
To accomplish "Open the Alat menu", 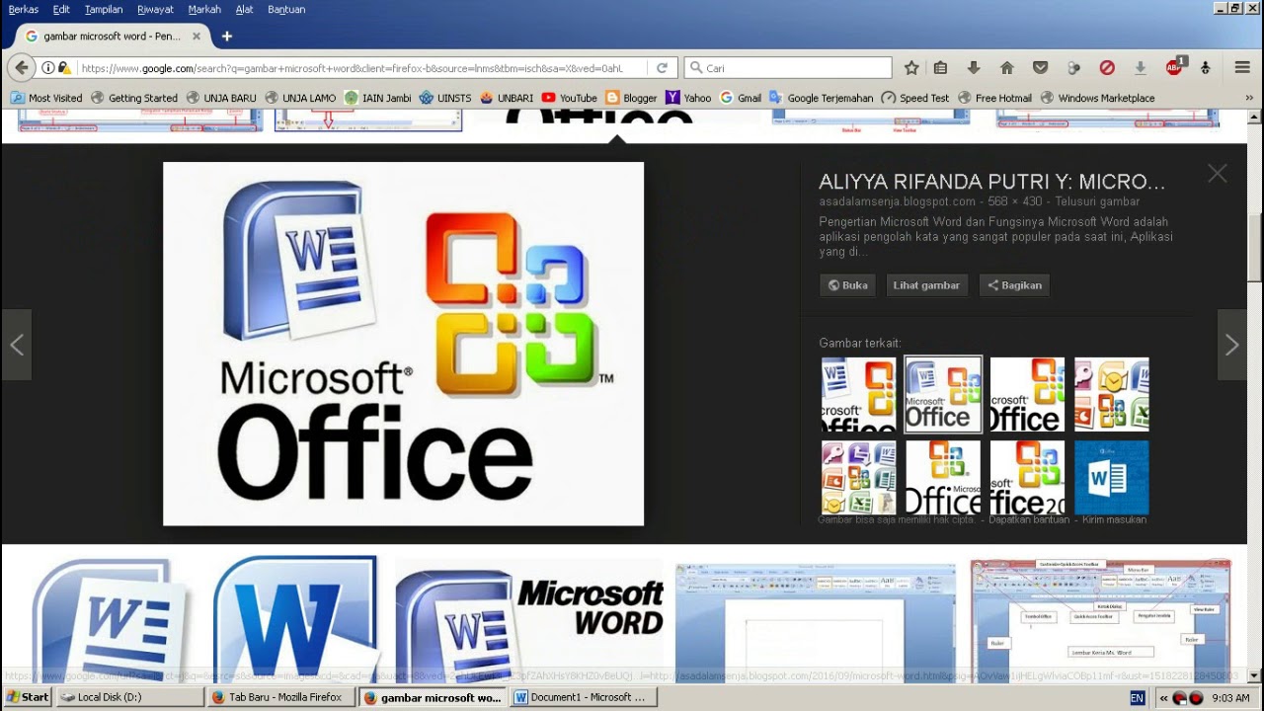I will [x=245, y=9].
